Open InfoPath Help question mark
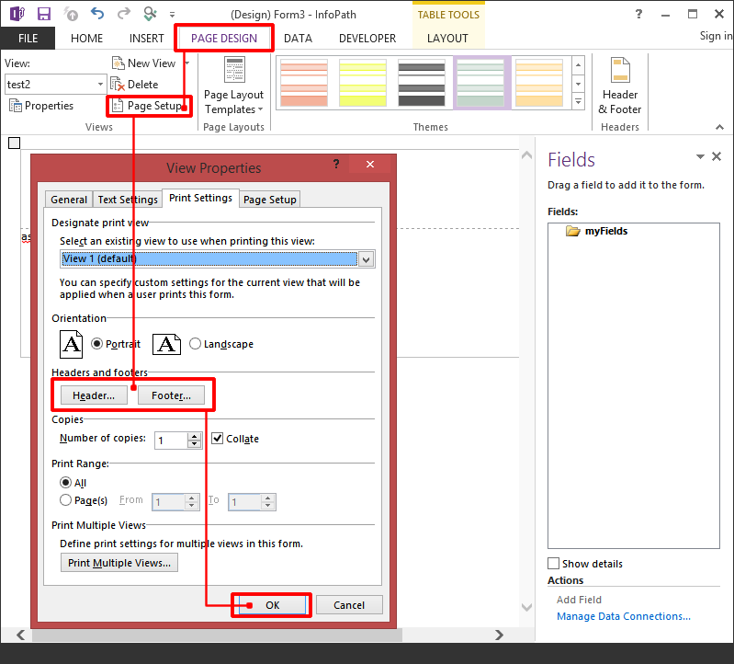The image size is (734, 664). [x=639, y=14]
